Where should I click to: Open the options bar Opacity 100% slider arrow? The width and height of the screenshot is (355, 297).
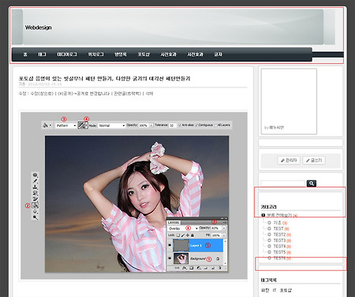tap(151, 125)
